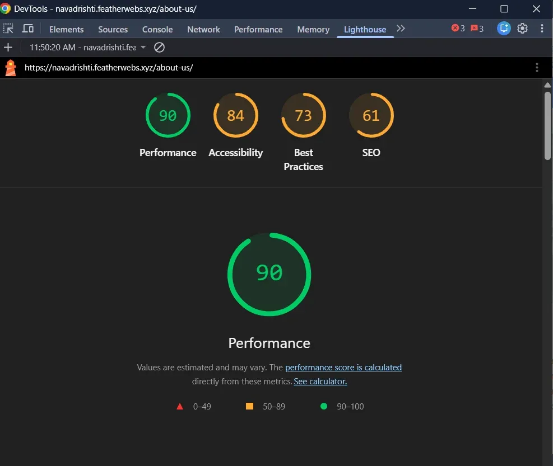The height and width of the screenshot is (466, 553).
Task: Click the report's vertical scrollbar thumb
Action: [547, 126]
